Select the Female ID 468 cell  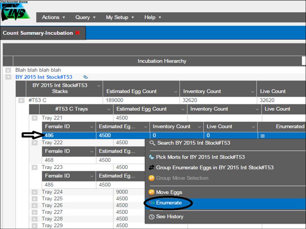[x=49, y=160]
